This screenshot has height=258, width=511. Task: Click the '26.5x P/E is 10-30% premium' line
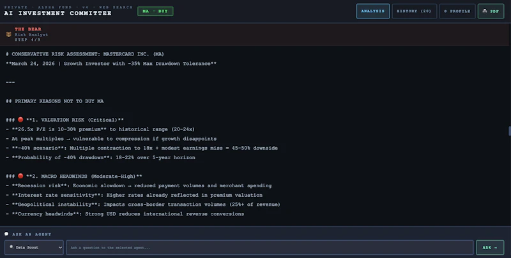click(x=100, y=129)
